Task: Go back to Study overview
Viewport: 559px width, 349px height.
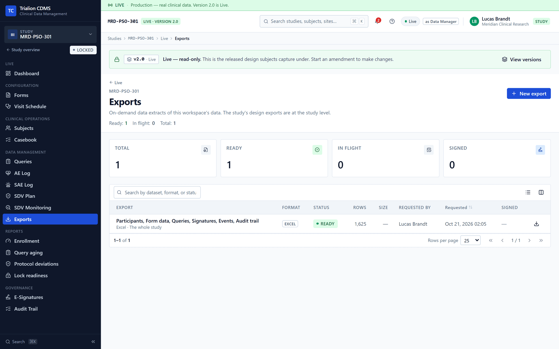Action: tap(23, 50)
